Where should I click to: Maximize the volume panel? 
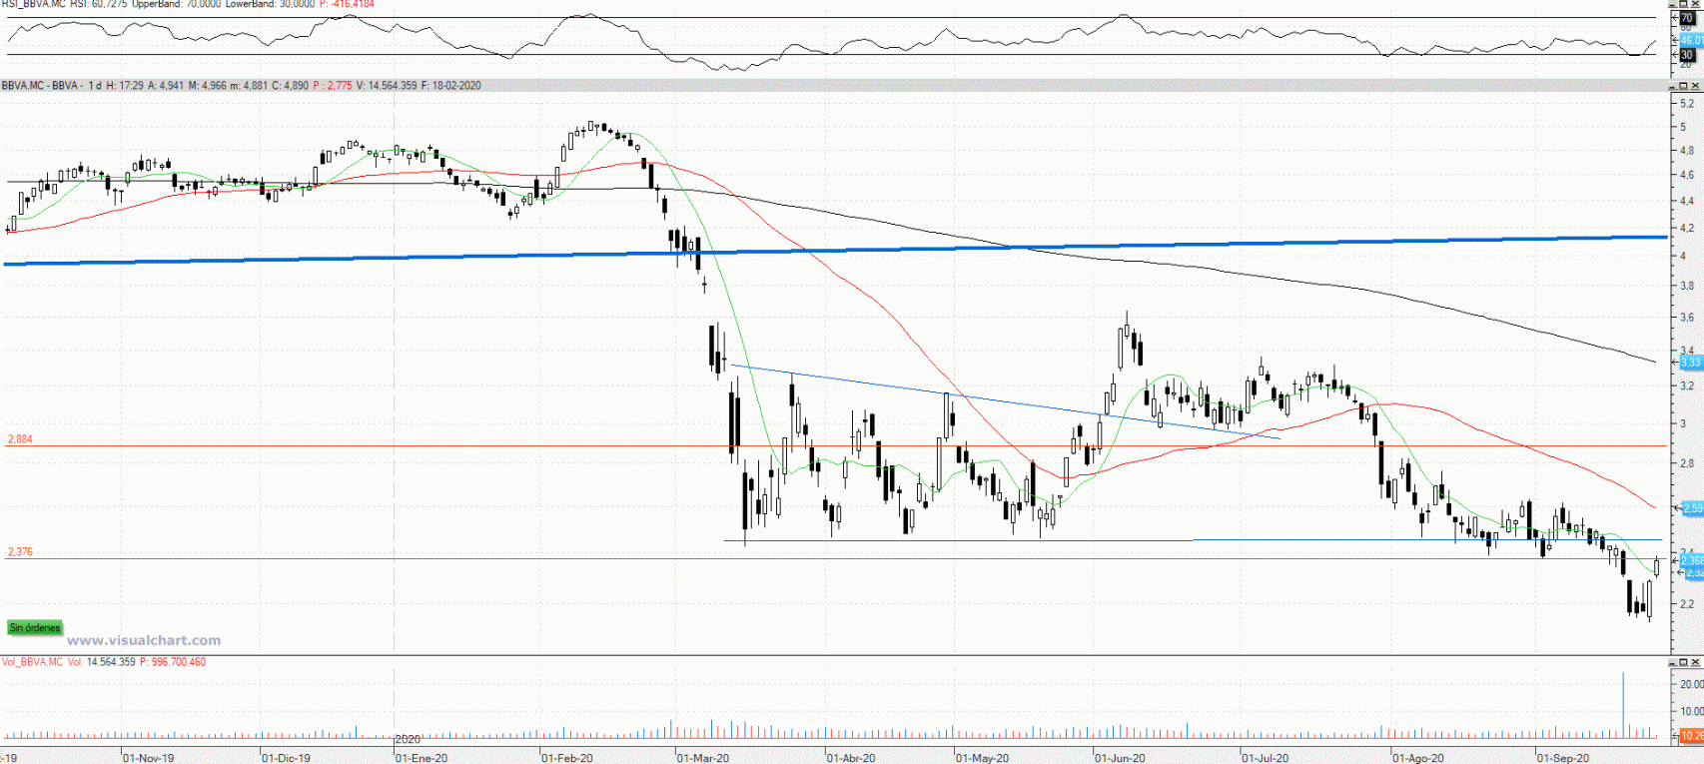(x=1683, y=662)
